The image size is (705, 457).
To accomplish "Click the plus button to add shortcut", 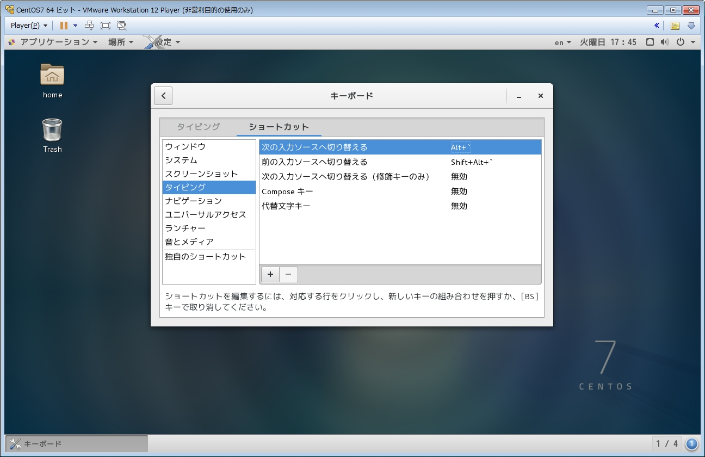I will click(x=270, y=274).
